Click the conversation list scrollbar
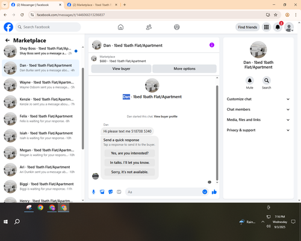The height and width of the screenshot is (241, 301). click(x=83, y=108)
